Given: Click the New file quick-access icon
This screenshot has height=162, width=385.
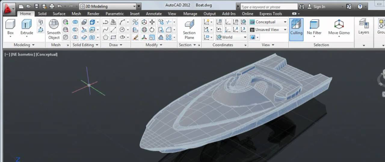Looking at the screenshot, I should click(x=21, y=6).
